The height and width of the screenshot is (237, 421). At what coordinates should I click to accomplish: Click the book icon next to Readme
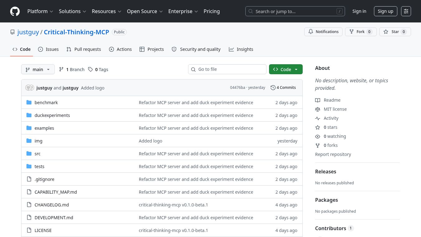[x=318, y=100]
